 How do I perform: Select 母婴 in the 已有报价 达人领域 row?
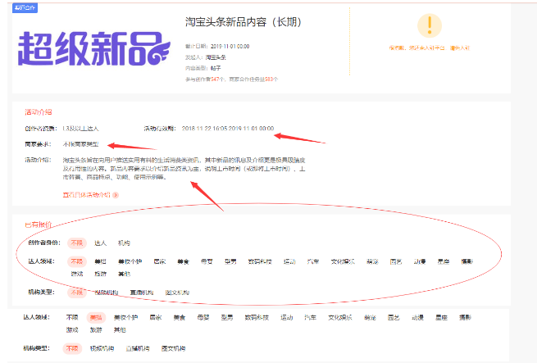(x=207, y=261)
